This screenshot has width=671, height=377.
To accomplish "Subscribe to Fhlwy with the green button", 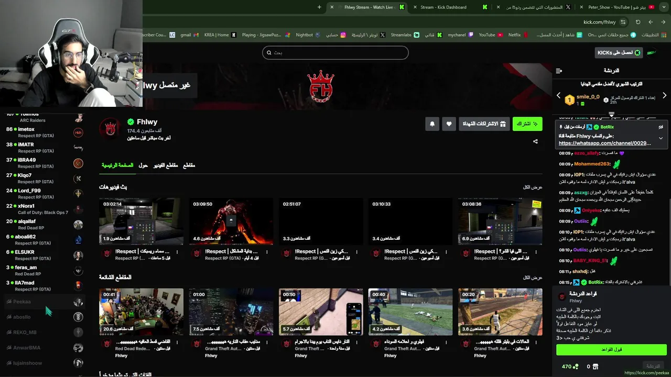I will point(527,124).
